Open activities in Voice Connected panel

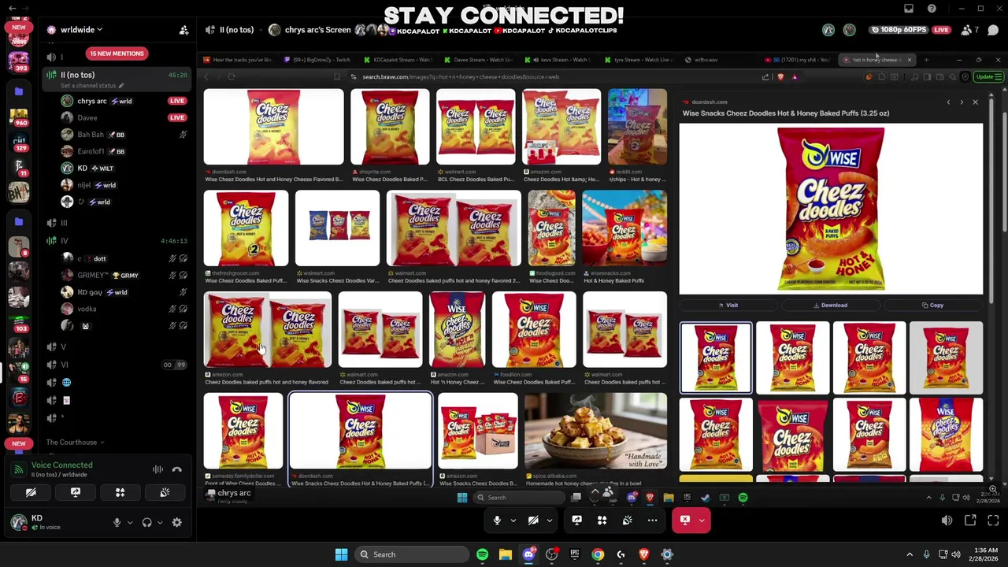120,492
